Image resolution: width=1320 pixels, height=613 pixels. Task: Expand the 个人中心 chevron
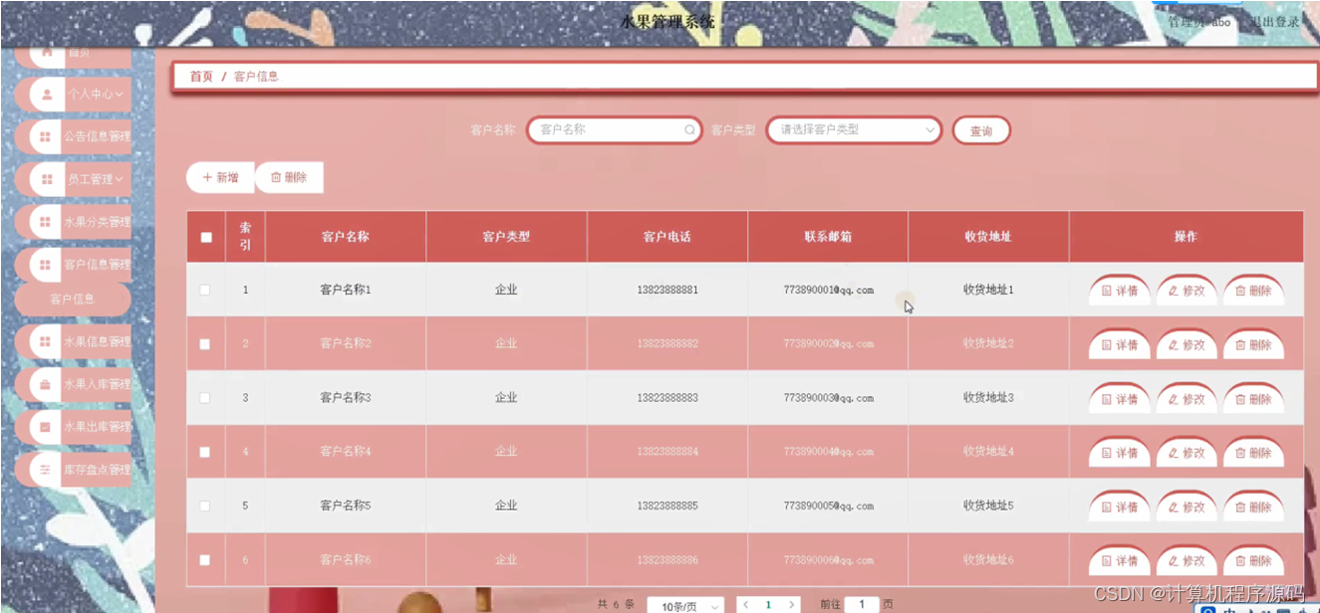point(119,95)
